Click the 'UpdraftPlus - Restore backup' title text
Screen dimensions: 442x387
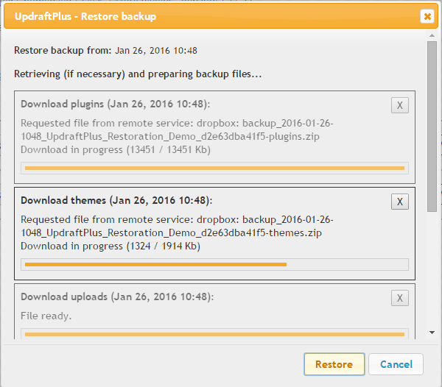85,16
